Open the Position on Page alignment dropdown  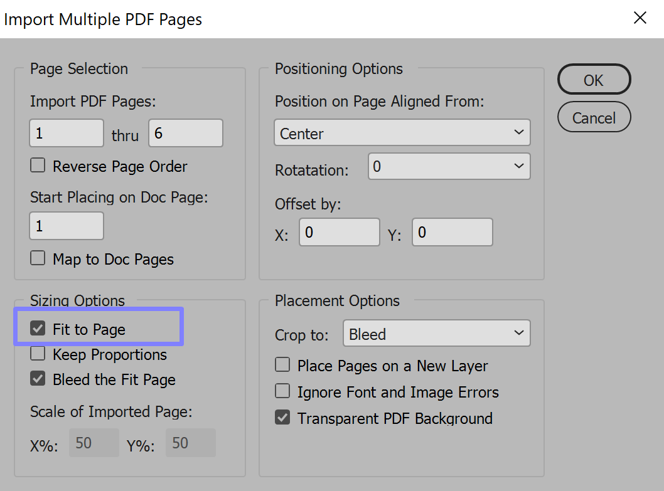pos(402,133)
